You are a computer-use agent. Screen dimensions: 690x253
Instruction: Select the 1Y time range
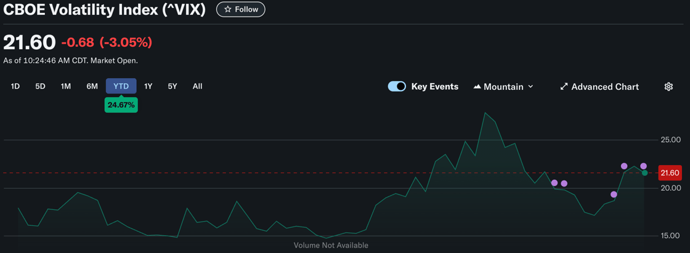tap(148, 86)
